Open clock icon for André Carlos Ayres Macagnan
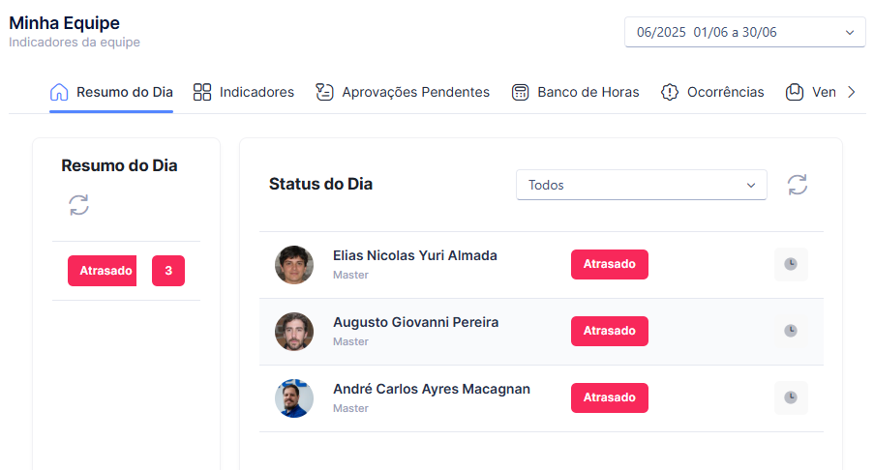 coord(791,397)
